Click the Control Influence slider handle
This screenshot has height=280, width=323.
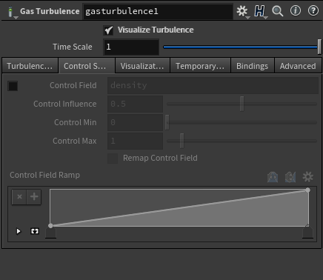tap(242, 104)
